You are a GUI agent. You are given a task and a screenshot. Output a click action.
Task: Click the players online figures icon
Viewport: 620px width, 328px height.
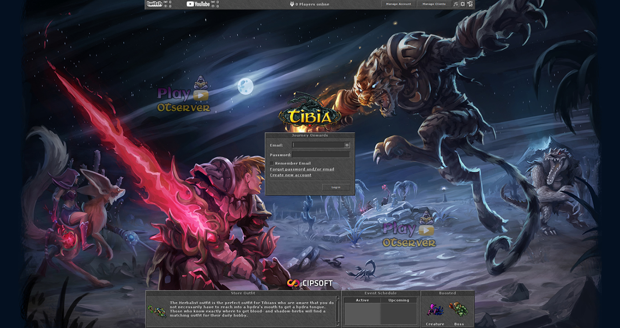[x=292, y=4]
